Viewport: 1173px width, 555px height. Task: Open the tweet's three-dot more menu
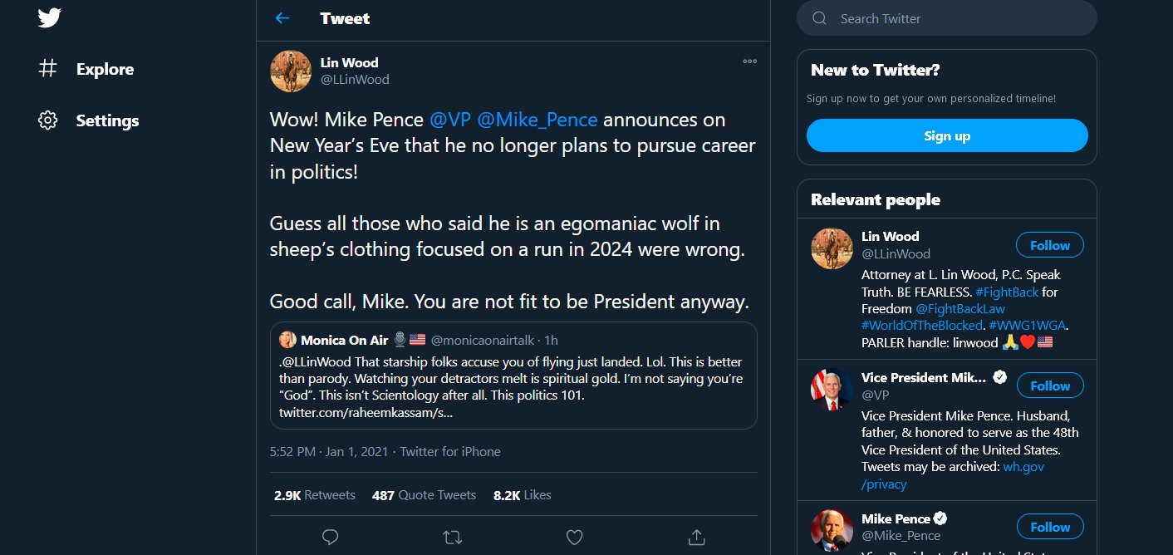pyautogui.click(x=749, y=61)
